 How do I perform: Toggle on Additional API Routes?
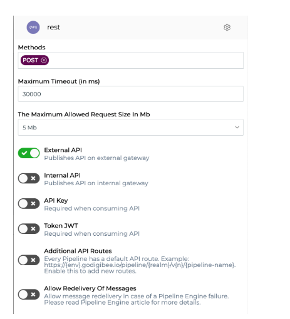[x=29, y=260]
